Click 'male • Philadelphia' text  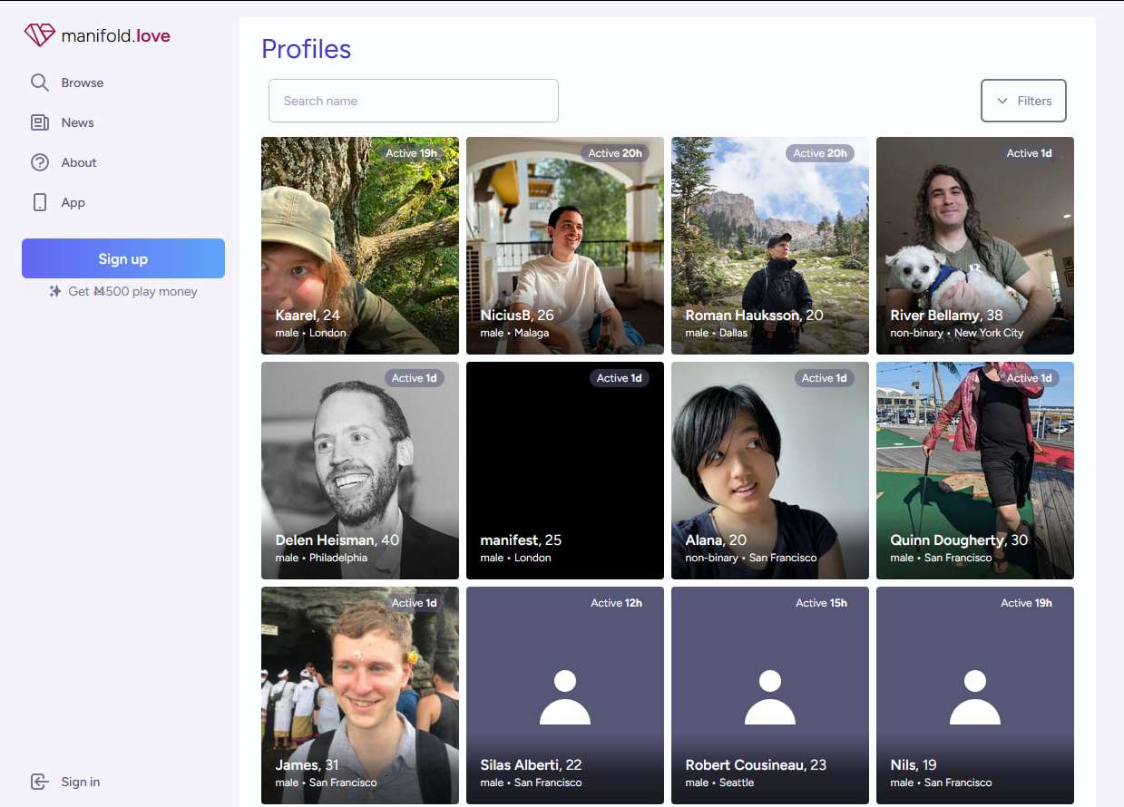point(321,558)
